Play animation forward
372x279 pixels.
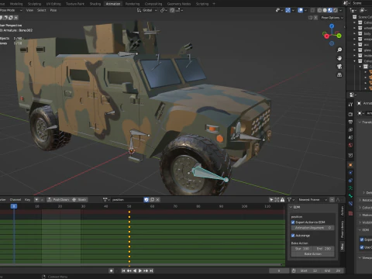click(140, 270)
